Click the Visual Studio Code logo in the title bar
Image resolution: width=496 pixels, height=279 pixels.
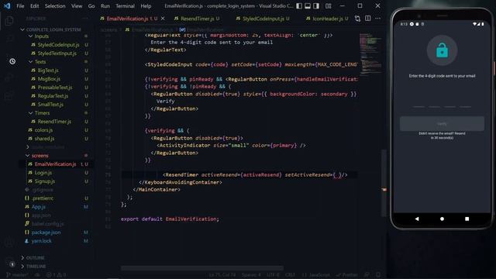[7, 5]
